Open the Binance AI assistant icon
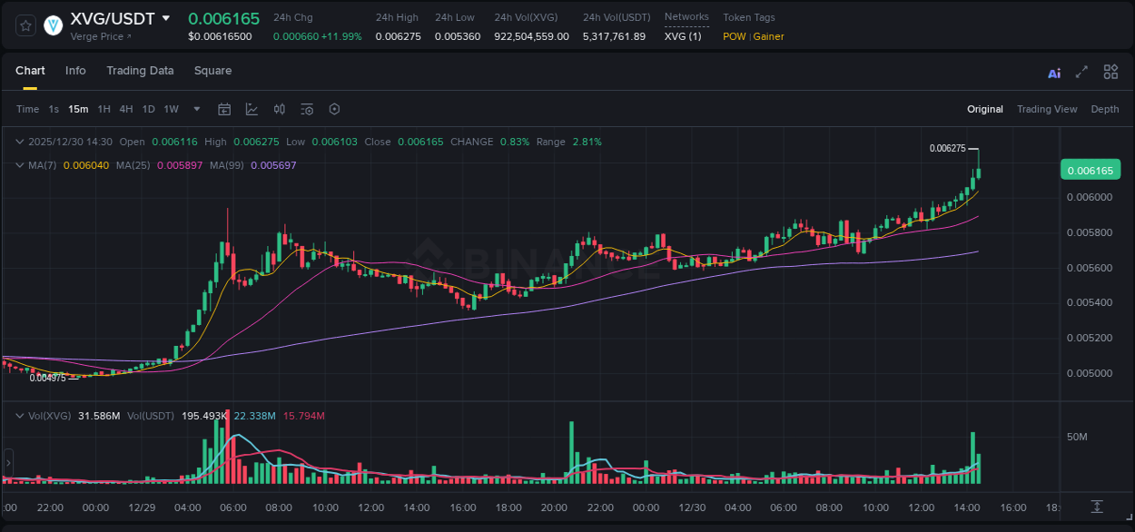The image size is (1135, 532). pyautogui.click(x=1054, y=72)
